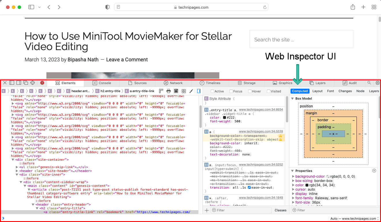The height and width of the screenshot is (222, 381).
Task: Expand the ul genesis-skip-link node
Action: pos(17,167)
